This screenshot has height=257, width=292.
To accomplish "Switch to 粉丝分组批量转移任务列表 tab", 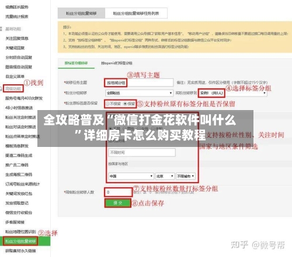I will (136, 13).
